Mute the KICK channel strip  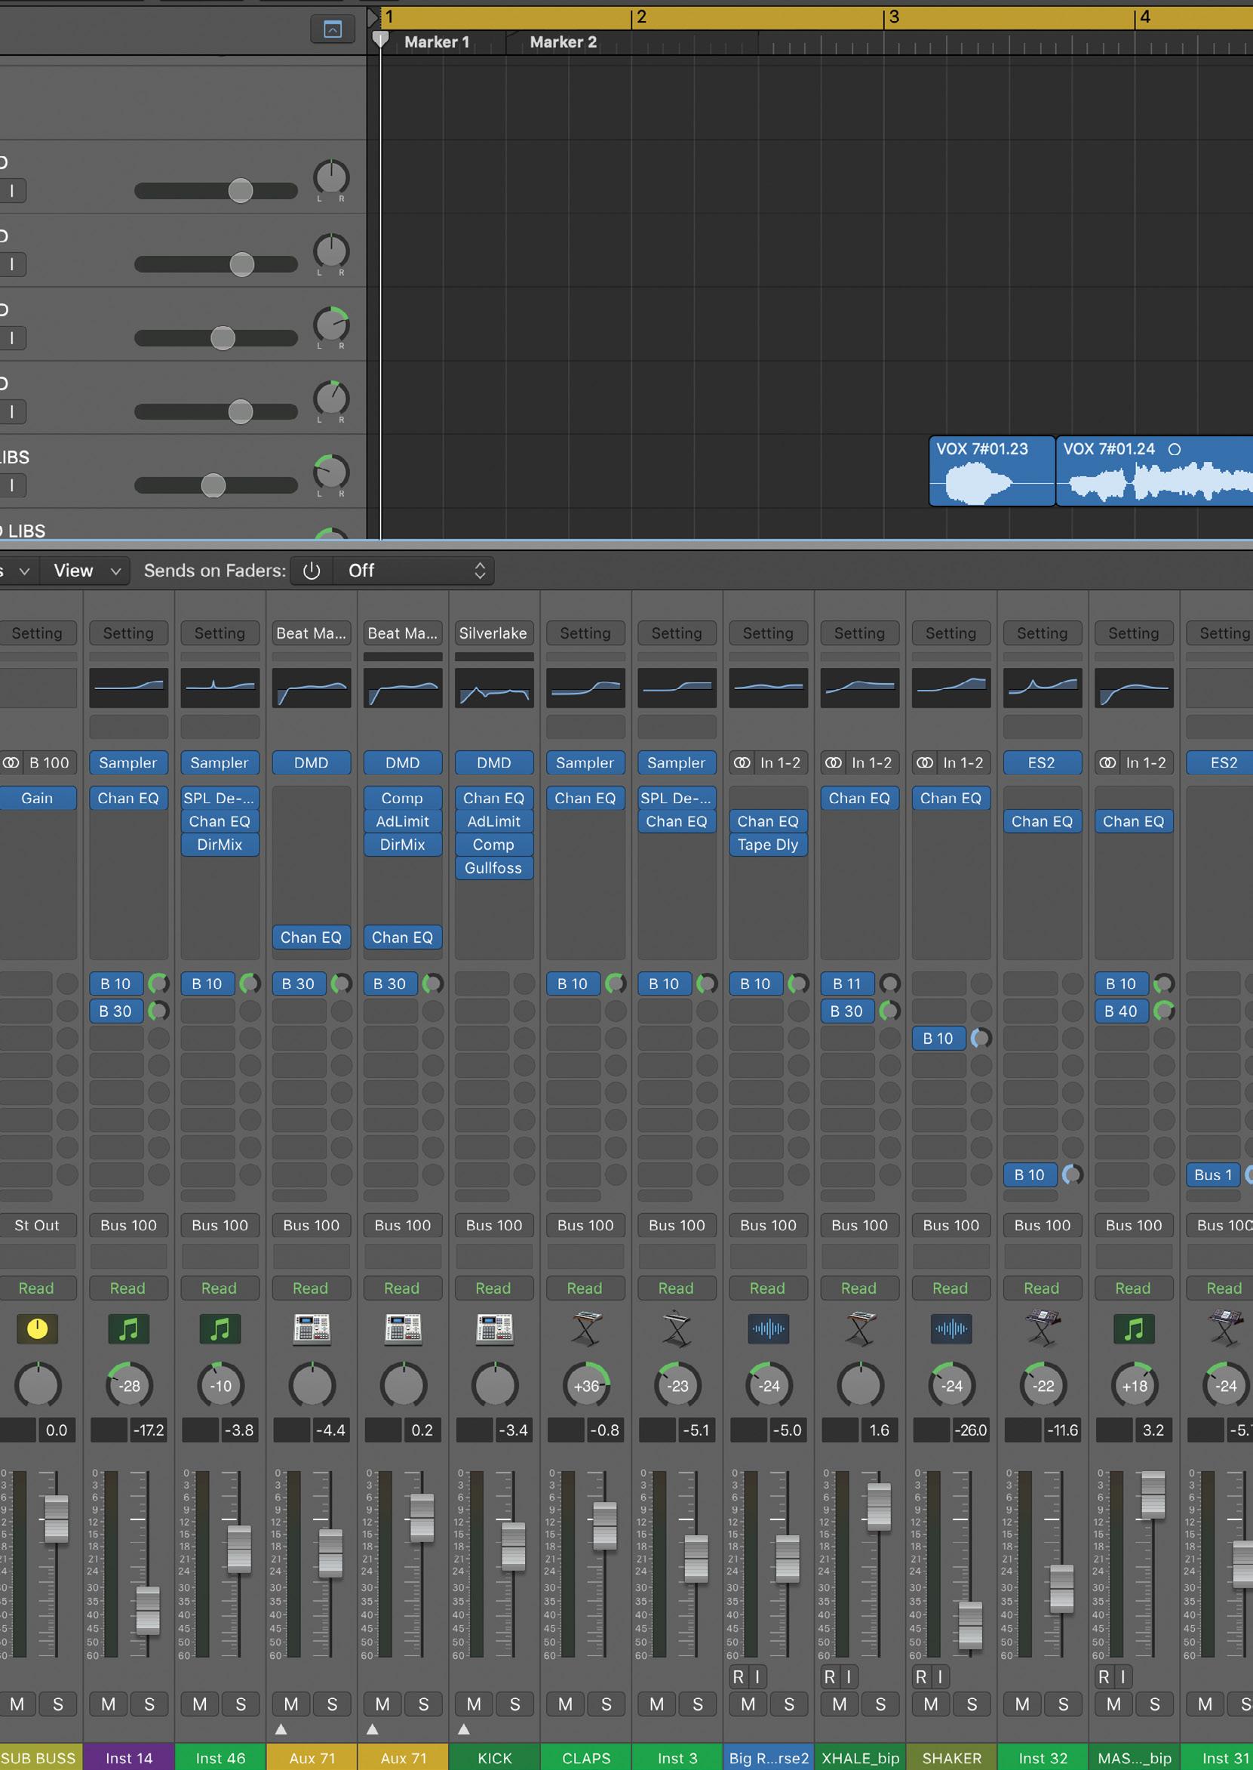(x=474, y=1704)
